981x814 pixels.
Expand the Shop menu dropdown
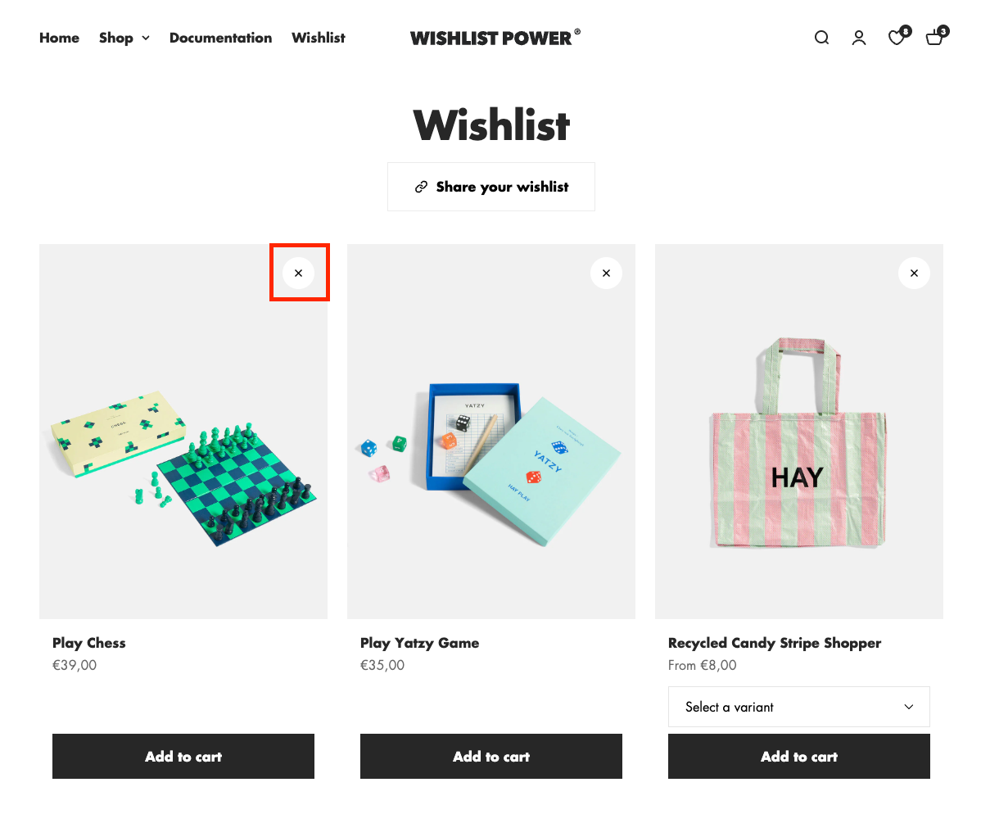coord(124,38)
